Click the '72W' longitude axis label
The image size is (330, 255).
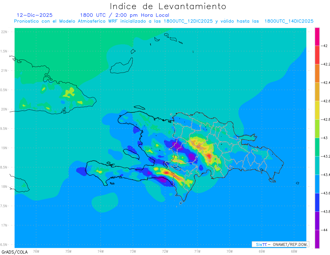click(165, 251)
